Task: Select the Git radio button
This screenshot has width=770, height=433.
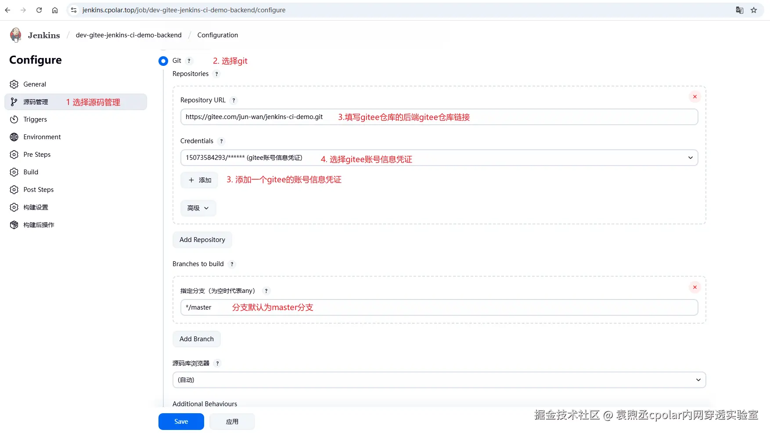Action: coord(163,61)
